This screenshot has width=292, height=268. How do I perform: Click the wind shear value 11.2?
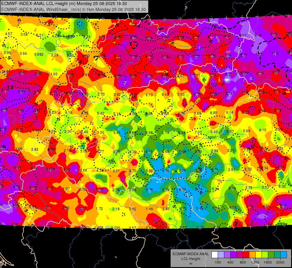tap(275, 53)
